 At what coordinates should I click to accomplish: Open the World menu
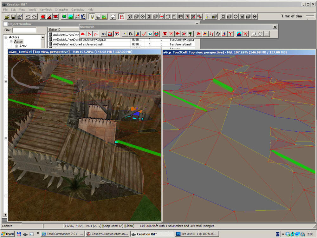point(32,10)
